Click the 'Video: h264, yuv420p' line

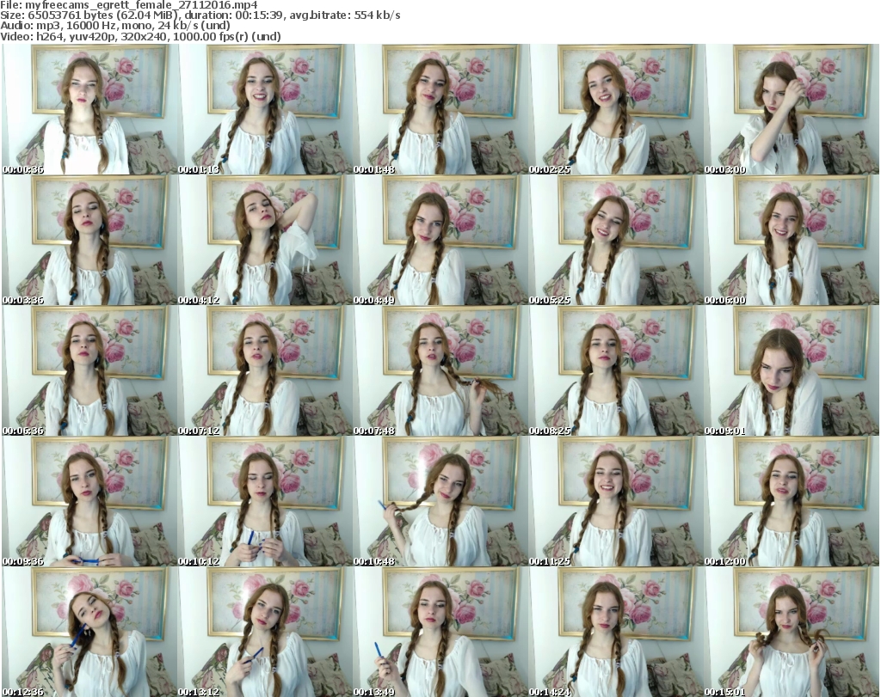140,36
